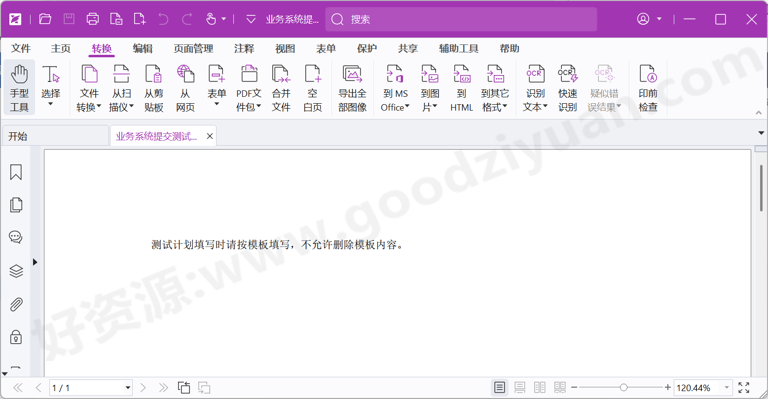Click the 选择 select tool button
Screen dimensions: 768x399
(52, 88)
